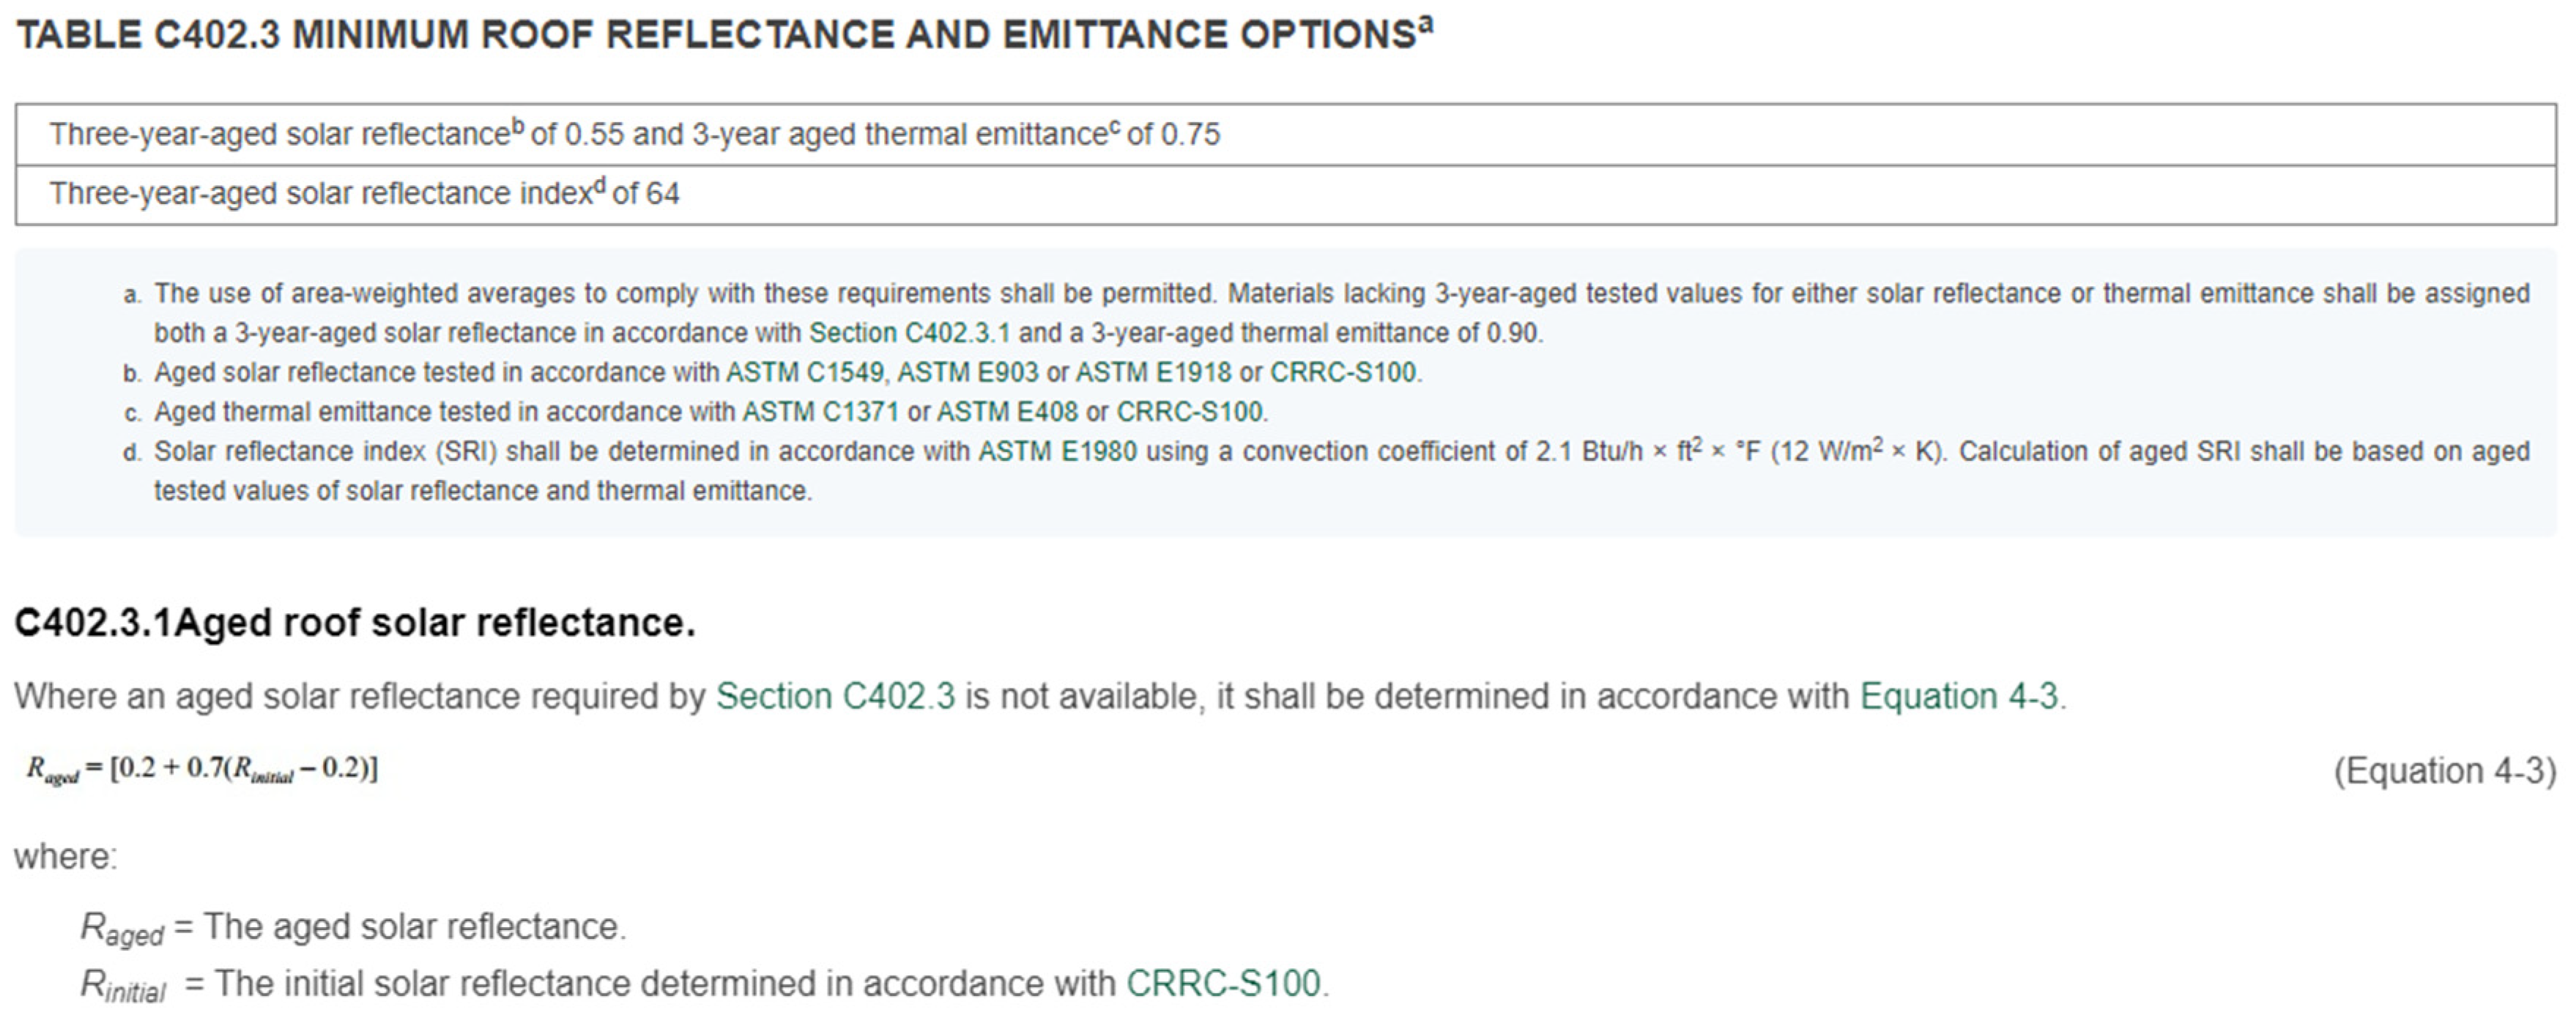Open the ASTM E1980 standard link
This screenshot has width=2576, height=1023.
tap(1057, 451)
